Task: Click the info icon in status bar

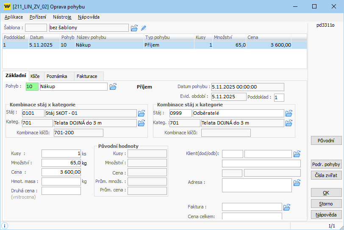Action: pyautogui.click(x=5, y=226)
